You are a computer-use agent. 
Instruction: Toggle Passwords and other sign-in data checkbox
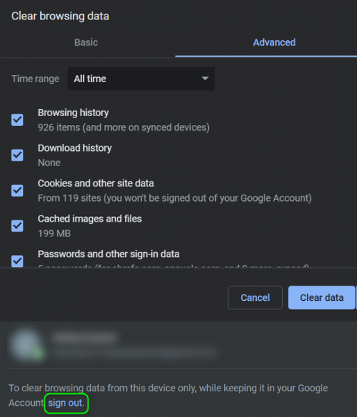pyautogui.click(x=17, y=261)
